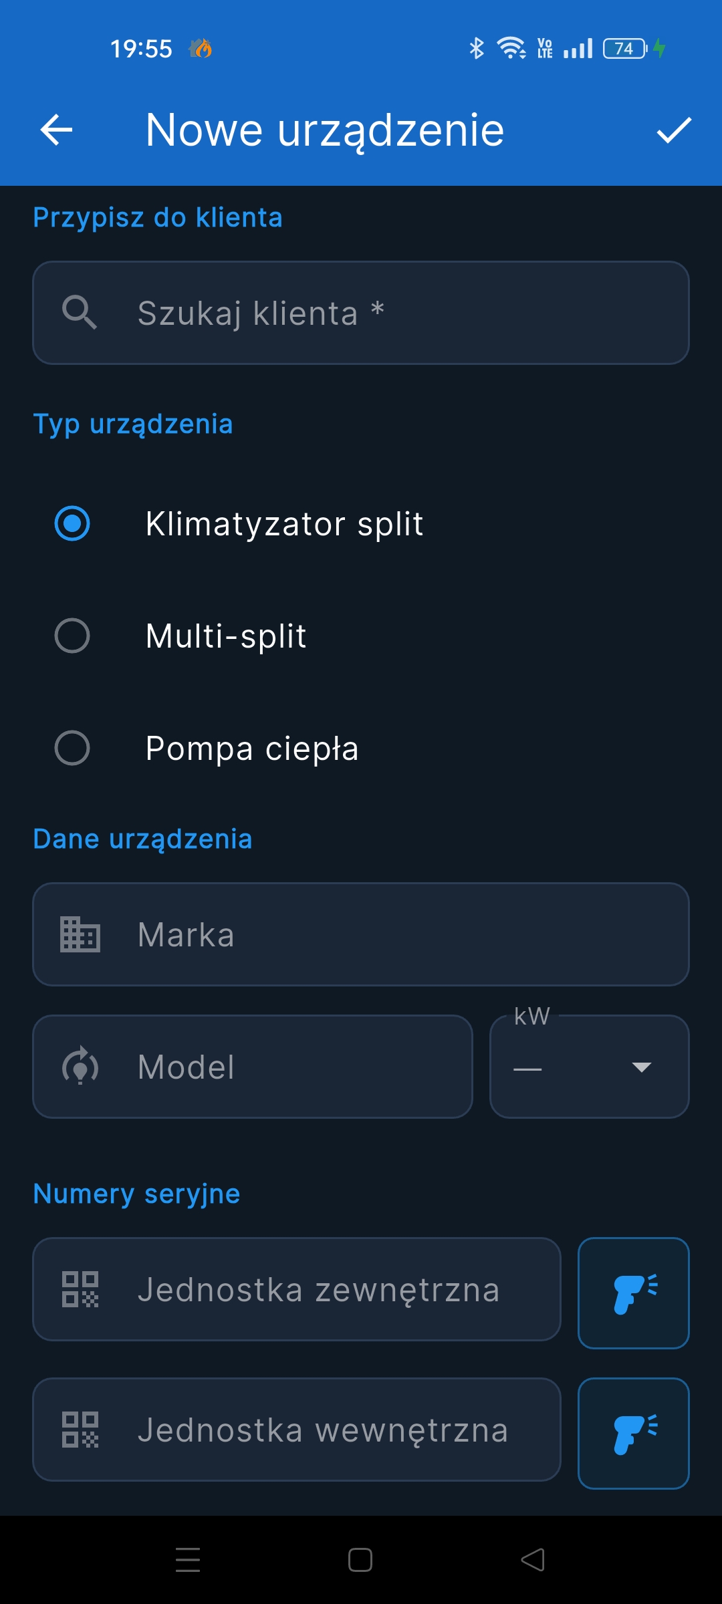The image size is (722, 1604).
Task: Scan serial for Jednostka wewnętrzna
Action: point(633,1433)
